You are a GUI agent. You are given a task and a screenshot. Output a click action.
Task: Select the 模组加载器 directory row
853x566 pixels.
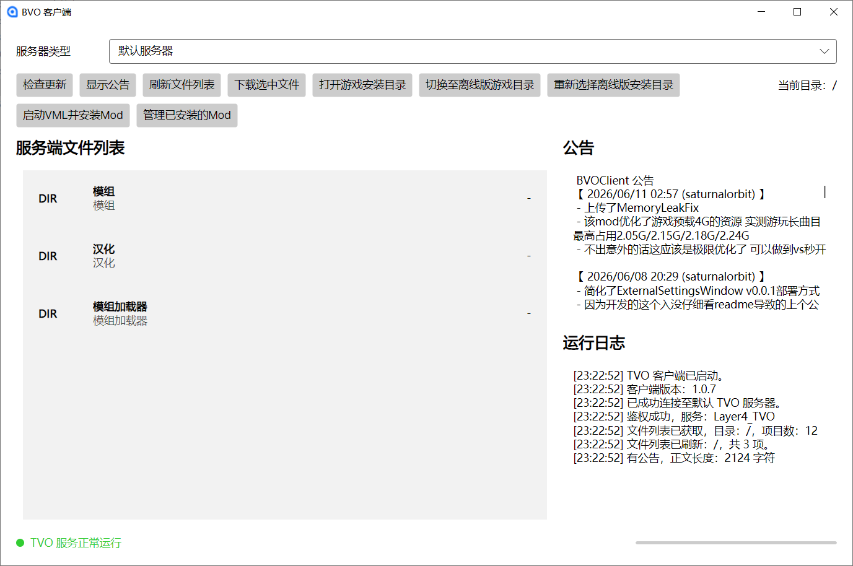285,314
